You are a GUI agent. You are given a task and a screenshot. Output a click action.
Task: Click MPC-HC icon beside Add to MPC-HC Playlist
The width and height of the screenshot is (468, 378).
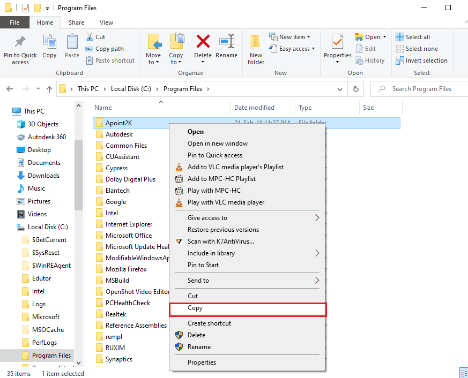tap(179, 179)
